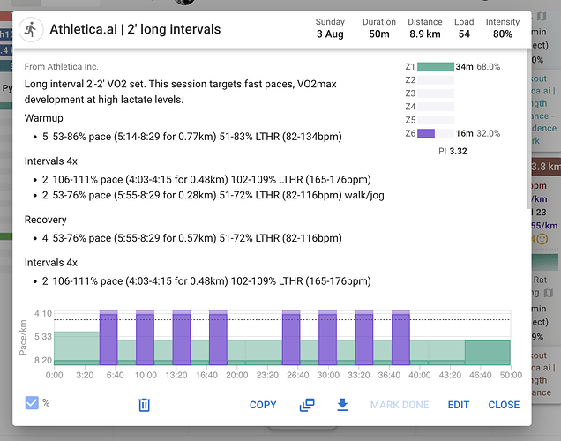Click the first purple interval block in chart
561x441 pixels.
(108, 337)
